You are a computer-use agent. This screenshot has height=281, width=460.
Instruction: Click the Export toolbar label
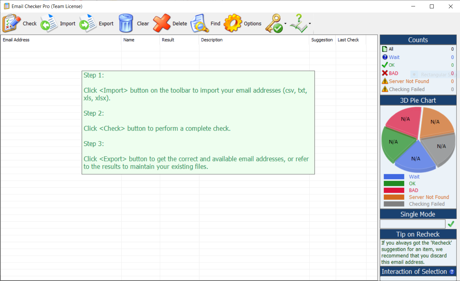click(x=106, y=23)
